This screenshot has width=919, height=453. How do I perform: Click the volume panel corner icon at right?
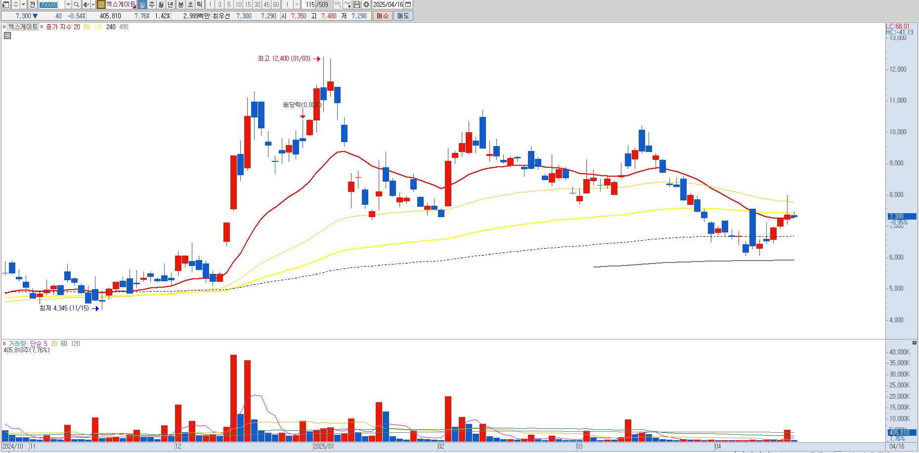(x=915, y=342)
